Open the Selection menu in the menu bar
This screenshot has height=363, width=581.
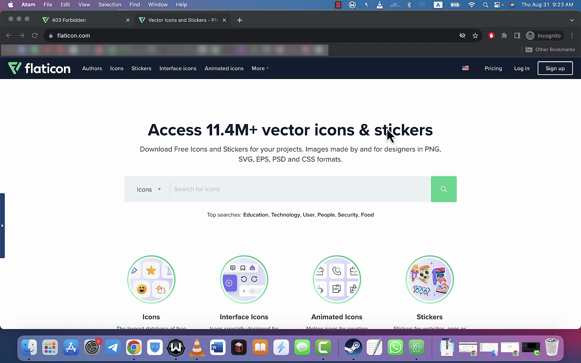[x=110, y=5]
